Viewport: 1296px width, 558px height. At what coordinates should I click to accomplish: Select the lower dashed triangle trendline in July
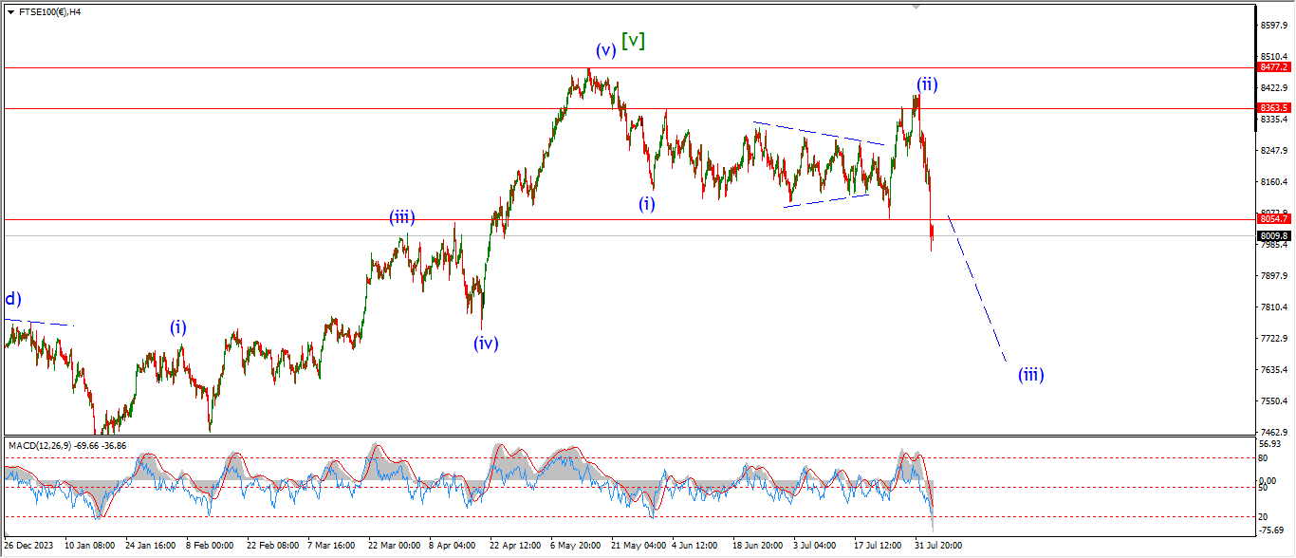[x=827, y=199]
